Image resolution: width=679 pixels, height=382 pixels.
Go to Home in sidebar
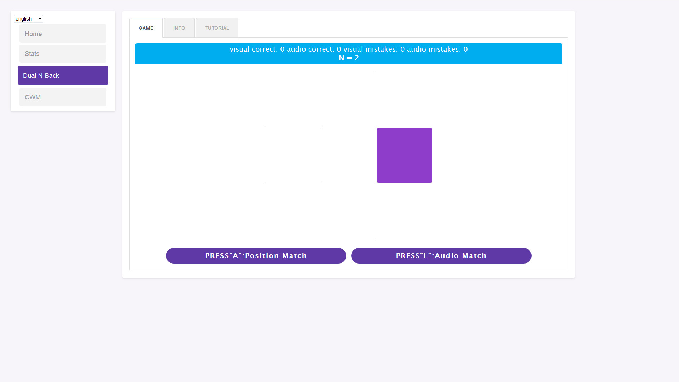pos(63,34)
